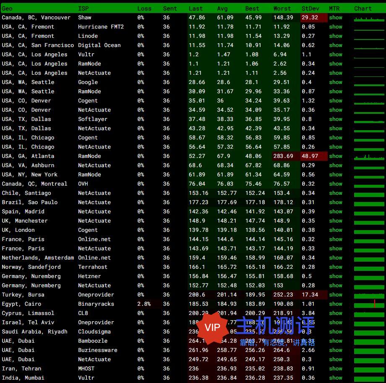Click 'Saudi Arabia, Riyadh' geo cell
This screenshot has height=383, width=386.
34,332
